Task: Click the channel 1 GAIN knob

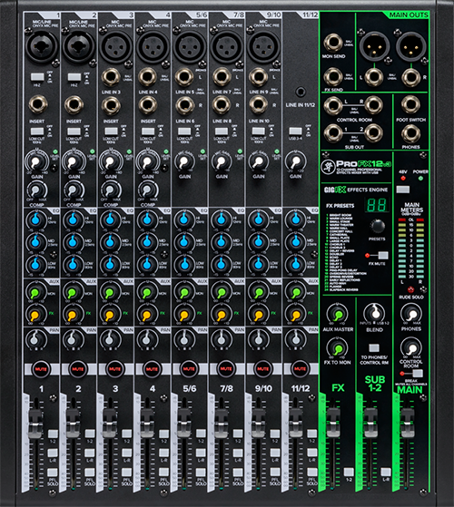Action: click(x=36, y=161)
